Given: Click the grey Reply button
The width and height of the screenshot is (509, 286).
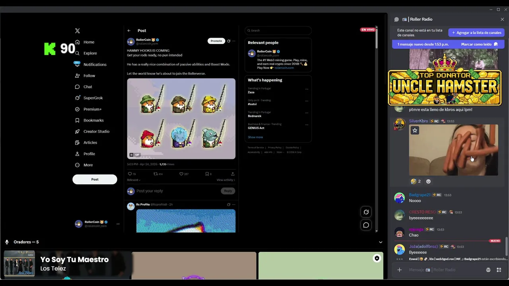Looking at the screenshot, I should pyautogui.click(x=228, y=191).
